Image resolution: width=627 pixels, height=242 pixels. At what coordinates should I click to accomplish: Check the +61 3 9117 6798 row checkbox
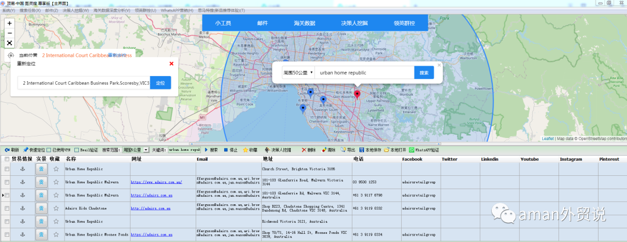click(x=6, y=195)
